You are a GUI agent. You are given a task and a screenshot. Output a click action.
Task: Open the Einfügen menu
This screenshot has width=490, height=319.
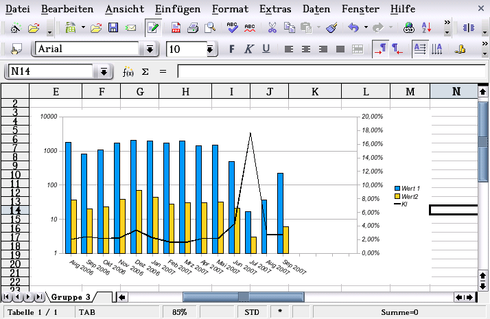tap(177, 10)
